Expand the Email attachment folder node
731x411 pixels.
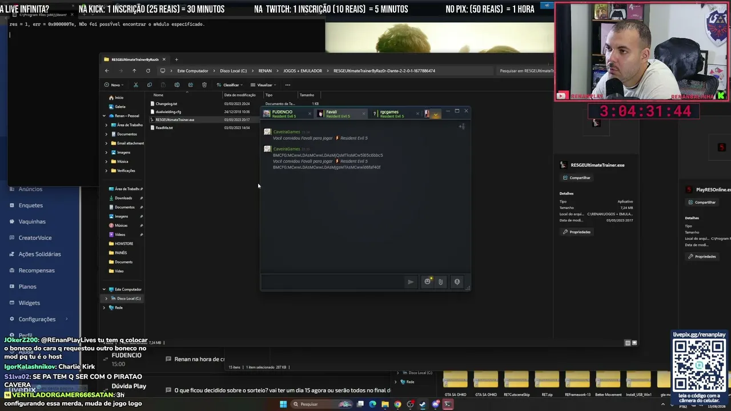pyautogui.click(x=106, y=143)
